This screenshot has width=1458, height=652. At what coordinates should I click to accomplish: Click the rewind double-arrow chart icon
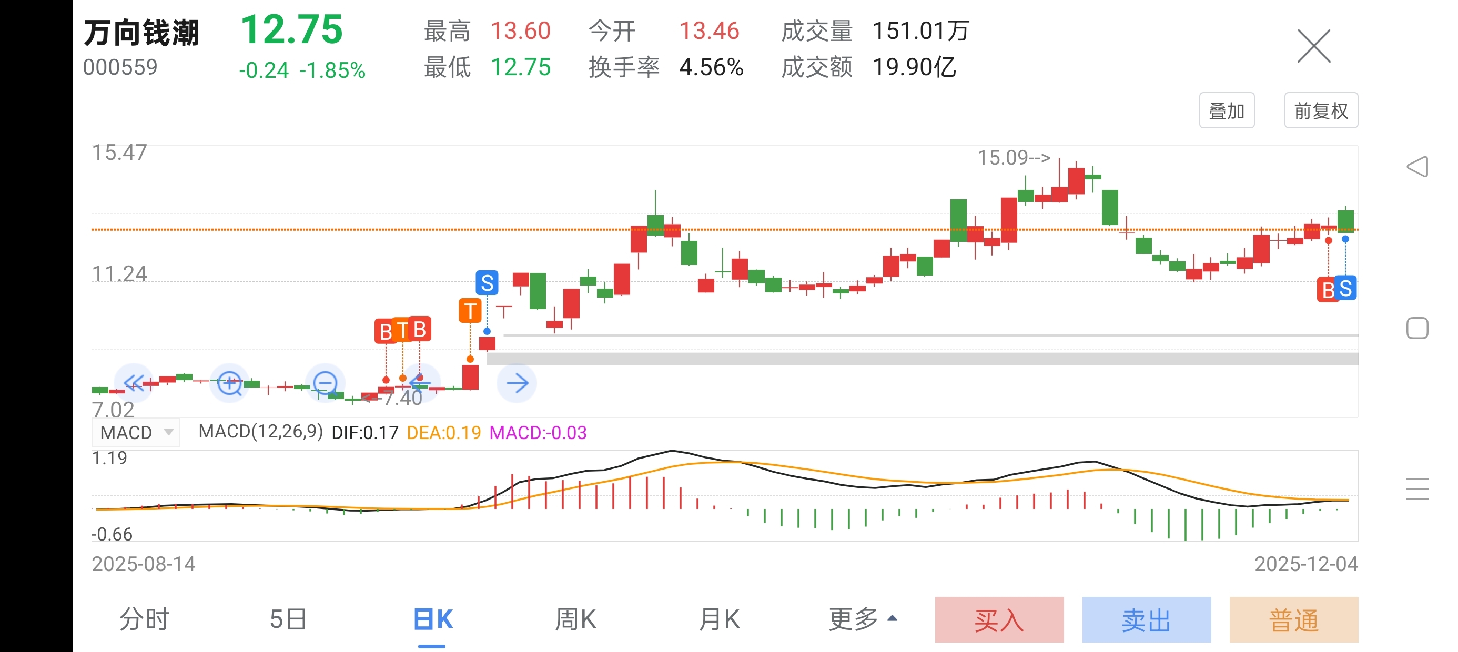134,383
